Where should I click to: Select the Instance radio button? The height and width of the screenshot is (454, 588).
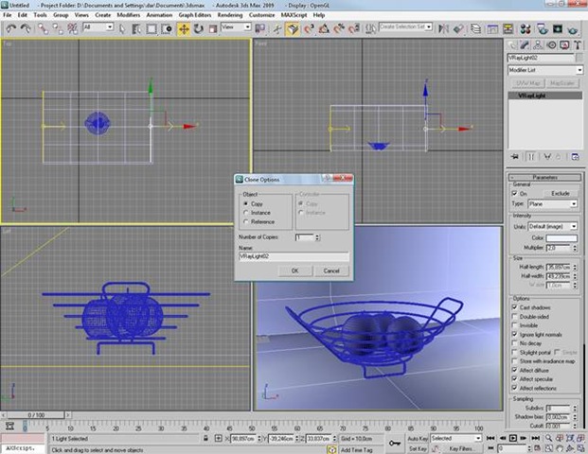point(247,213)
